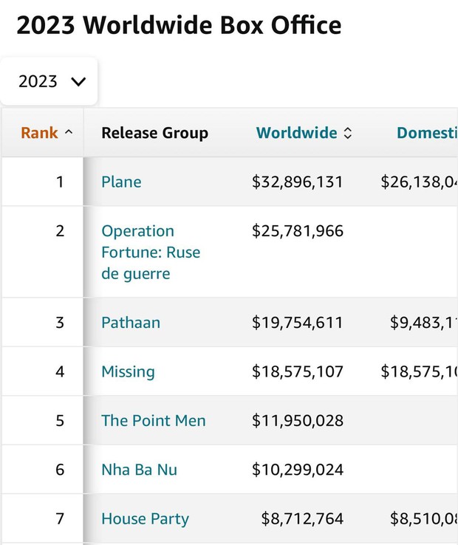Click the Release Group column header
This screenshot has width=458, height=545.
click(154, 133)
